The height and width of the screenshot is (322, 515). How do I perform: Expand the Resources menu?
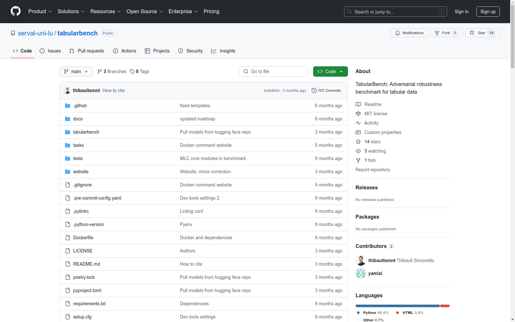pyautogui.click(x=106, y=11)
